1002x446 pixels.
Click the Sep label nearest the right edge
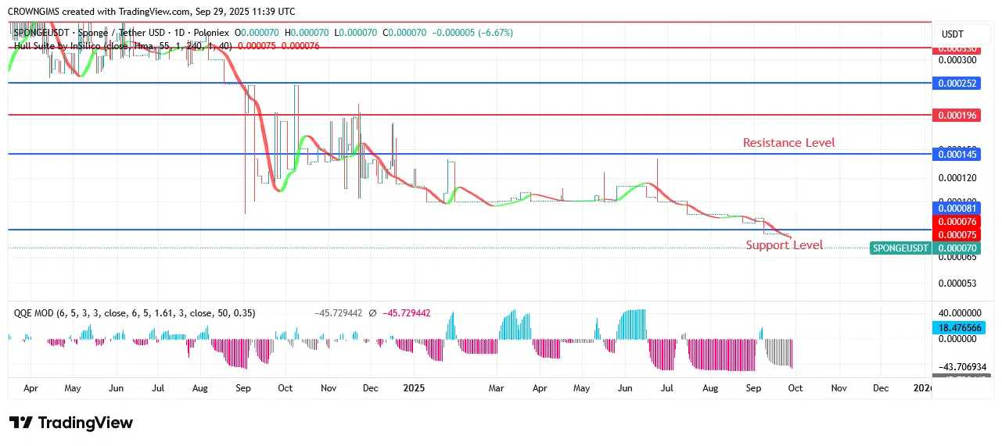coord(754,387)
